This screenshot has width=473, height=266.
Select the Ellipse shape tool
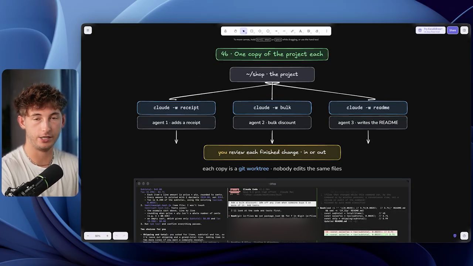click(268, 31)
